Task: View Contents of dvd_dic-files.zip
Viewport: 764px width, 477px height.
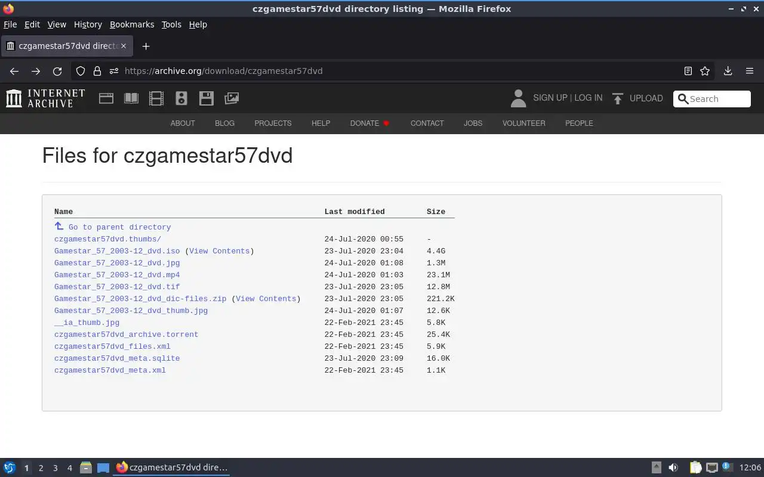Action: point(266,299)
